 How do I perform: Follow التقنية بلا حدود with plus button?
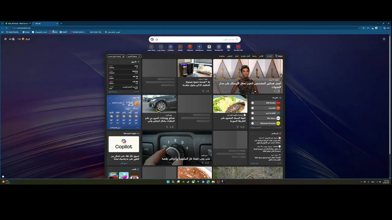point(252,113)
